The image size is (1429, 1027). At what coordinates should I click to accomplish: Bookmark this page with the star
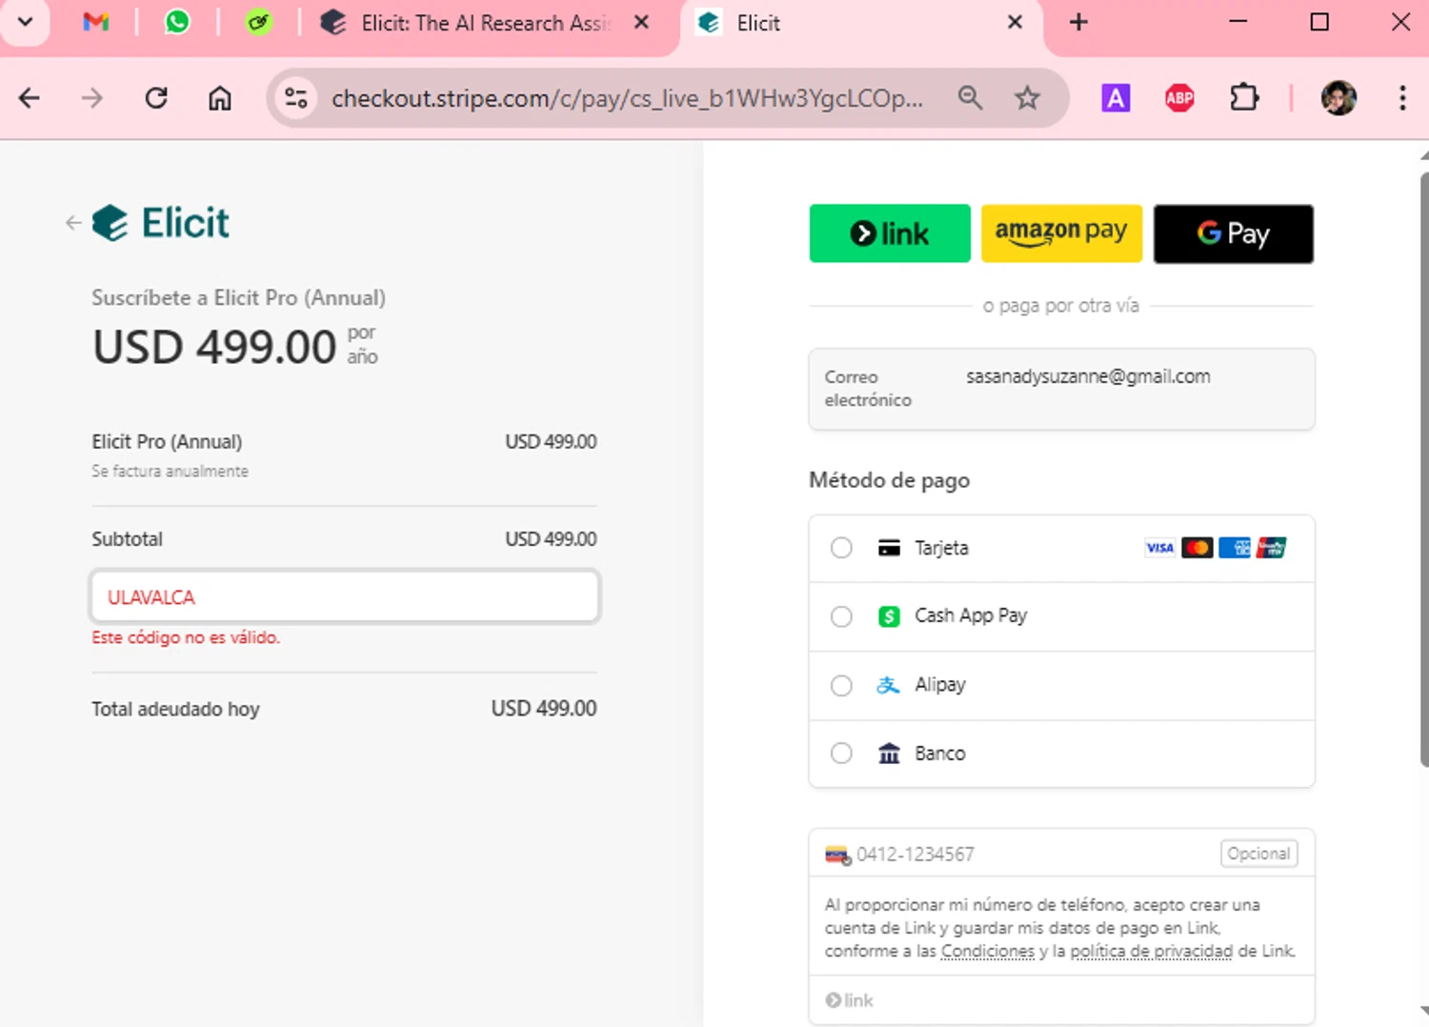coord(1027,97)
